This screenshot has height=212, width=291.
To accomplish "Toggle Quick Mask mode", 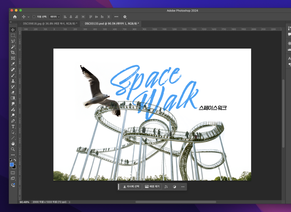I will tap(13, 173).
